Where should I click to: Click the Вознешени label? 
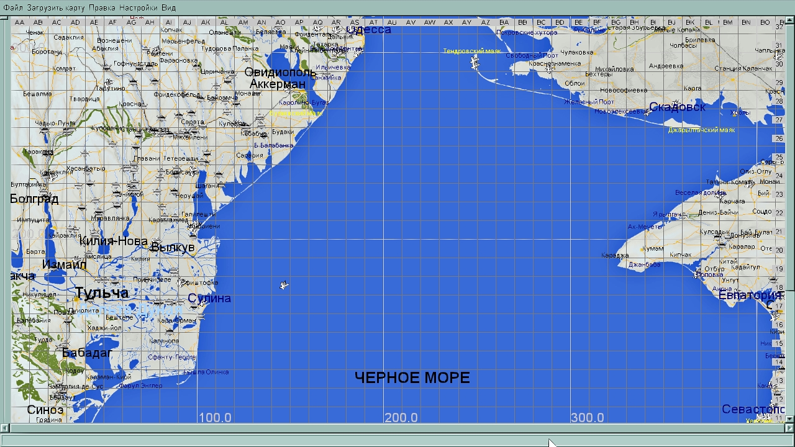coord(114,41)
